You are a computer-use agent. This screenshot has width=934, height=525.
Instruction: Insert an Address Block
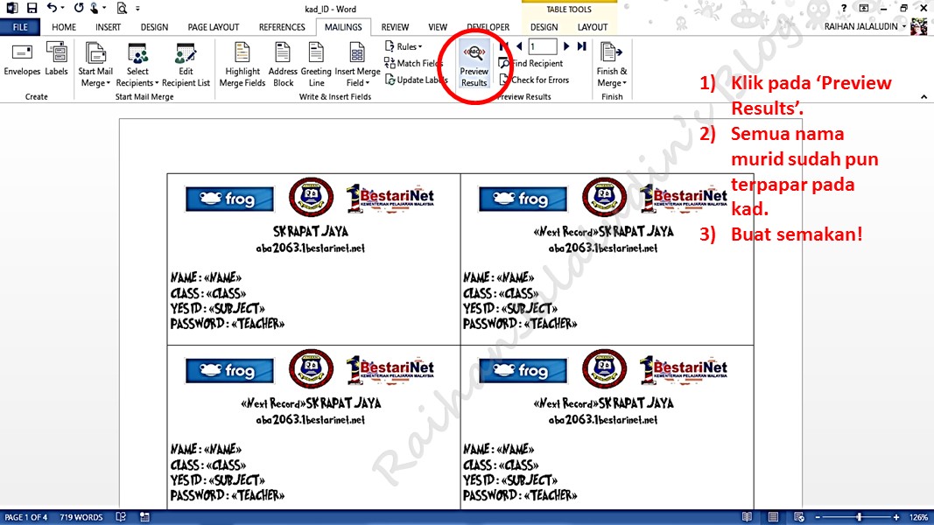point(282,63)
